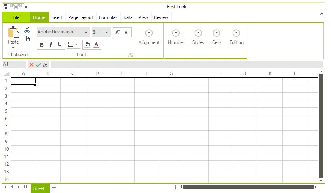Click the Redo arrow icon
This screenshot has width=331, height=193.
pyautogui.click(x=19, y=7)
